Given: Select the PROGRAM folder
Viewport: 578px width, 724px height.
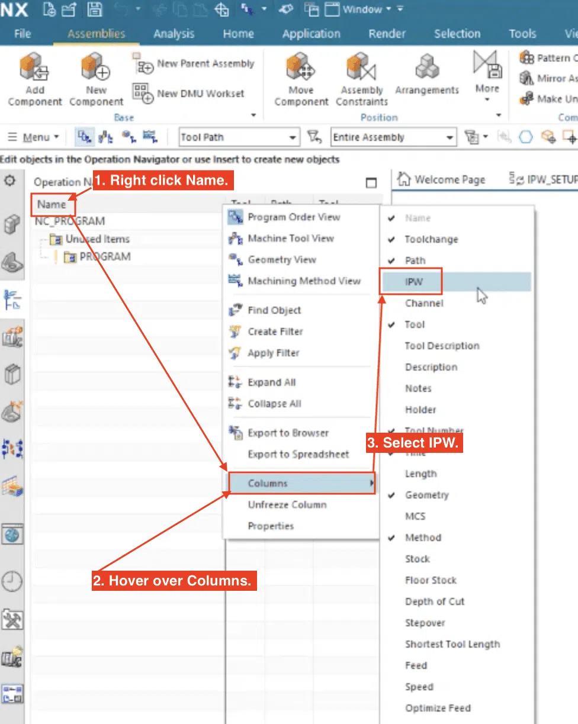Looking at the screenshot, I should tap(97, 257).
